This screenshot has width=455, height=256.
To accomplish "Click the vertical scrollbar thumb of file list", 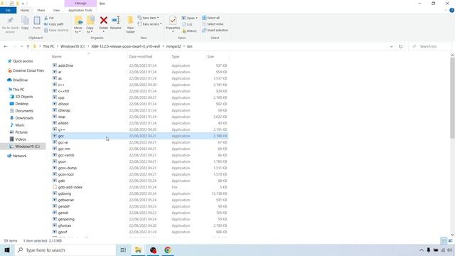I will pos(452,97).
